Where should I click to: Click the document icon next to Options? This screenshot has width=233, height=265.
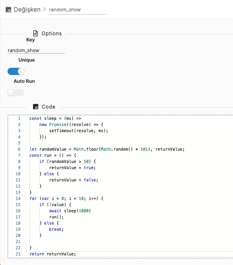[x=35, y=33]
